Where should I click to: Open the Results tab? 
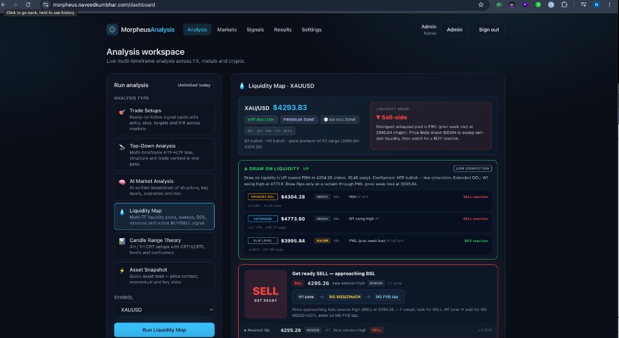click(283, 30)
